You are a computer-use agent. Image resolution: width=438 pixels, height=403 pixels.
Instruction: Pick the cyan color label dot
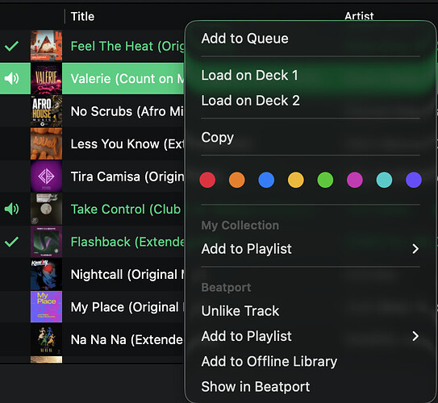[384, 180]
